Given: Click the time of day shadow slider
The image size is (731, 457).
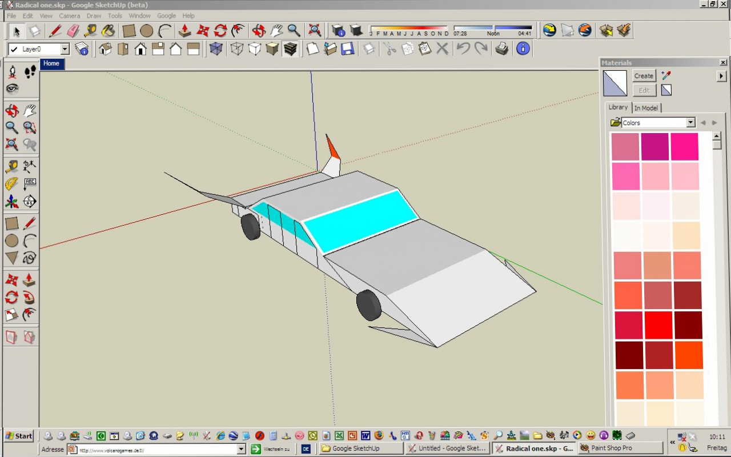Looking at the screenshot, I should click(x=493, y=27).
